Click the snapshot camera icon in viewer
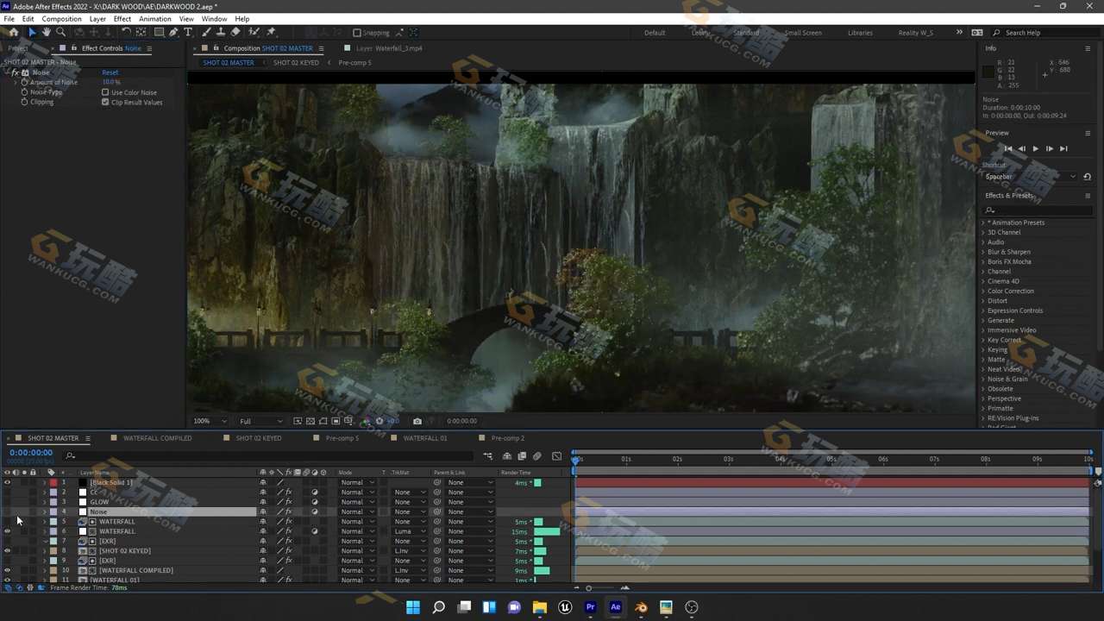This screenshot has width=1104, height=621. 417,421
